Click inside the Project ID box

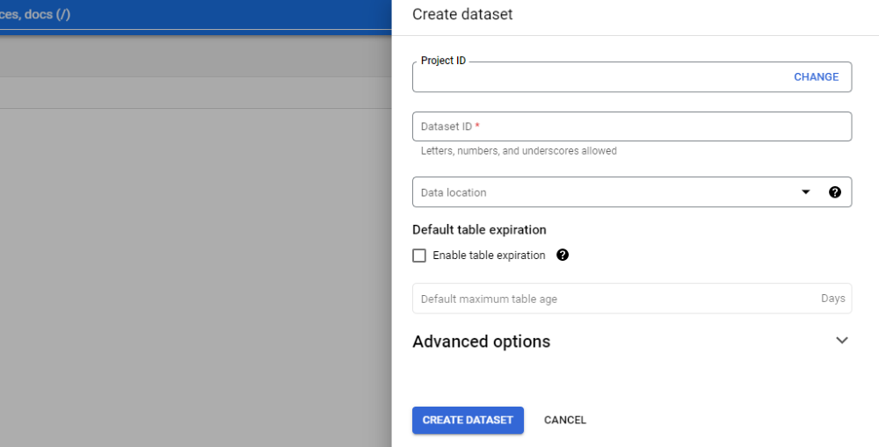pos(599,77)
